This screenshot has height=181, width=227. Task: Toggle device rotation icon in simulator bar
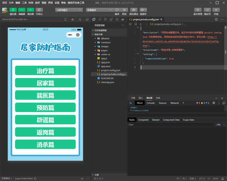tap(65, 19)
